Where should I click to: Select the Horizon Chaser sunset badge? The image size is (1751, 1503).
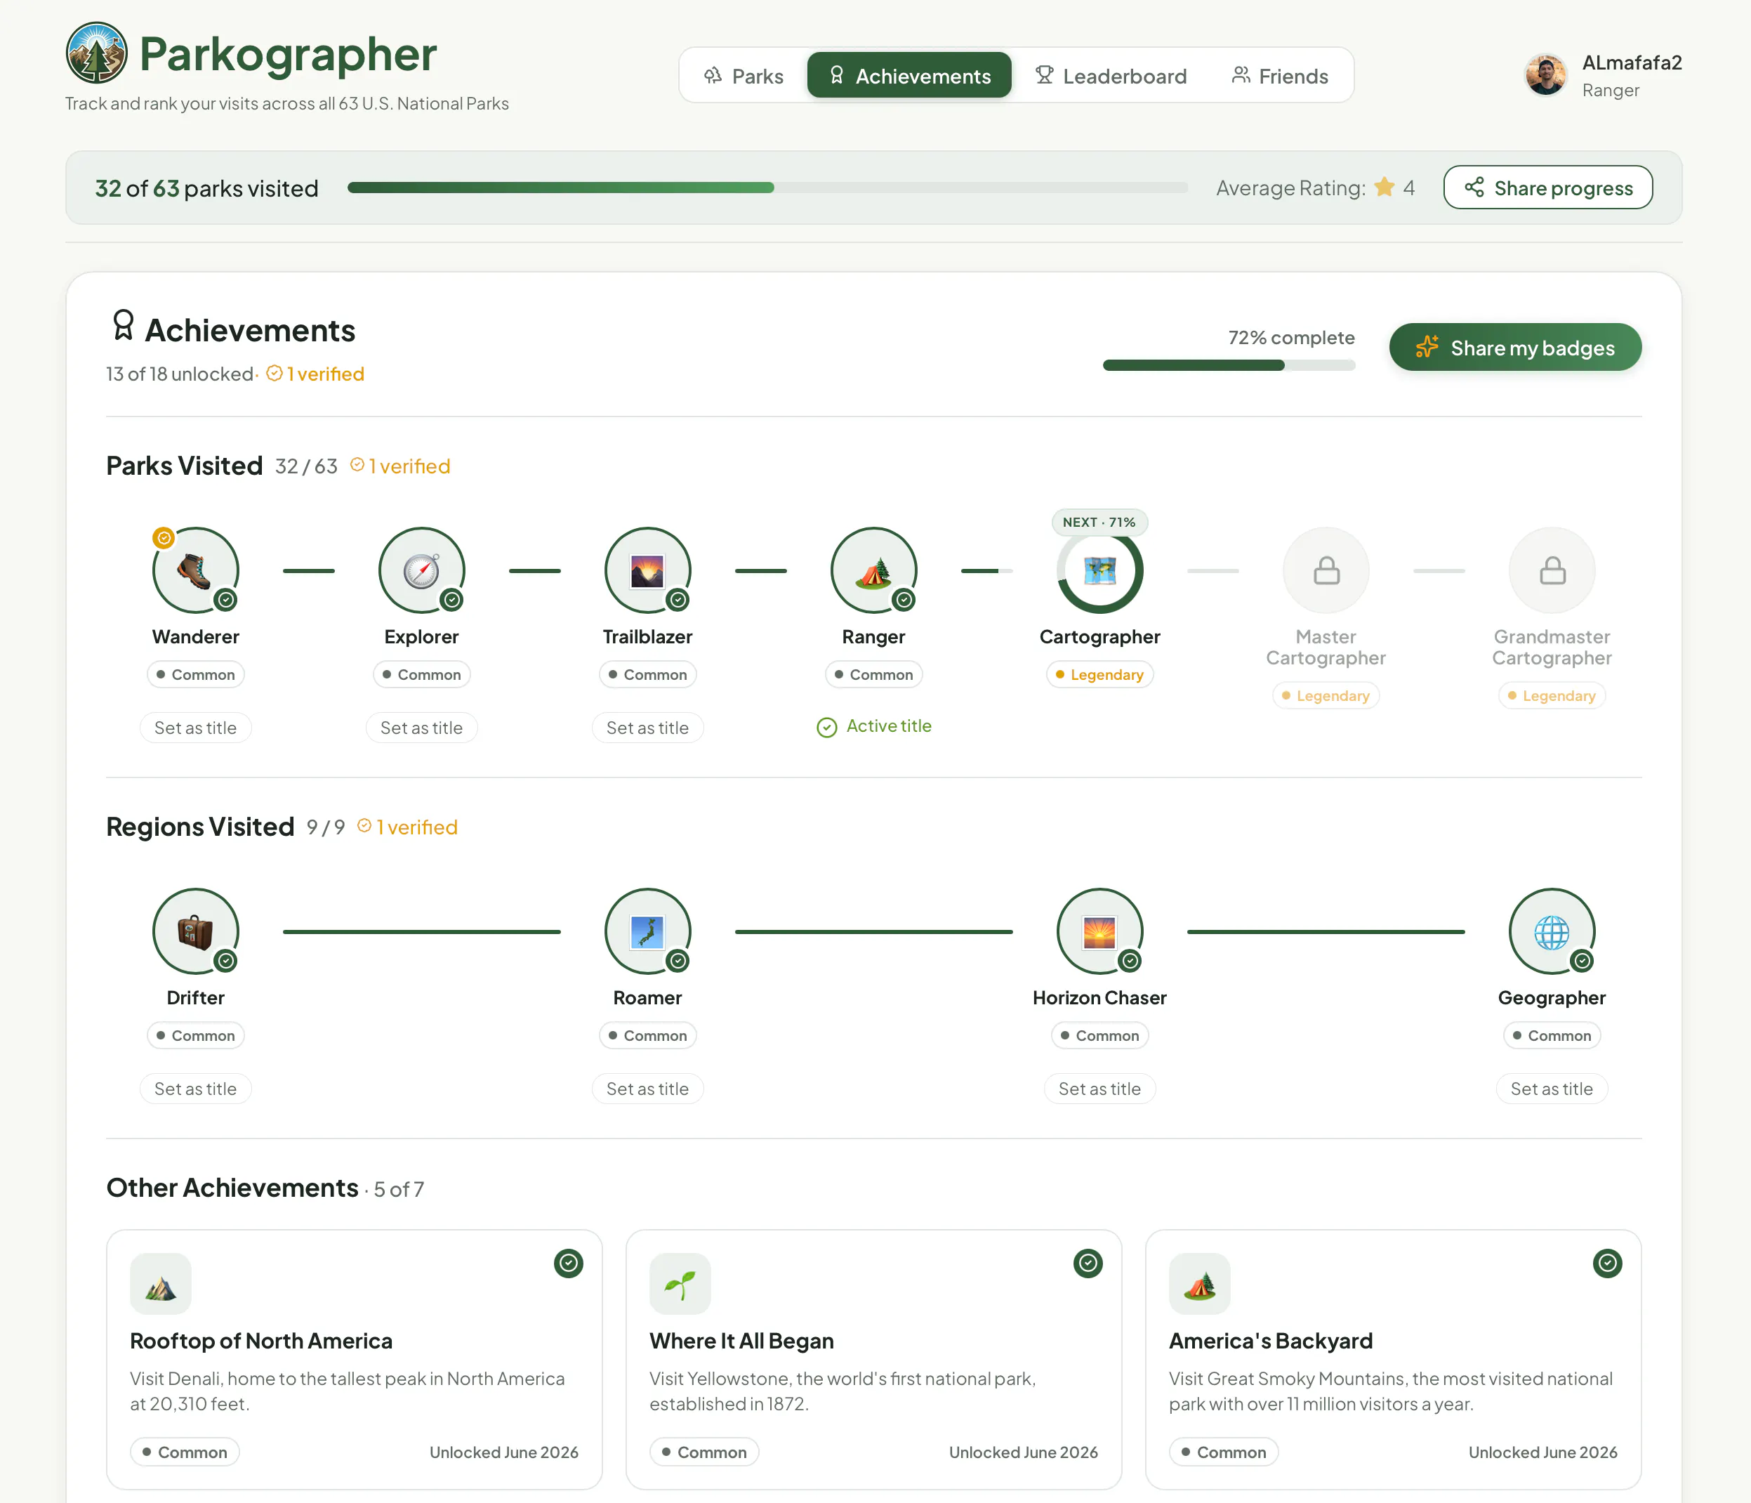(1099, 931)
